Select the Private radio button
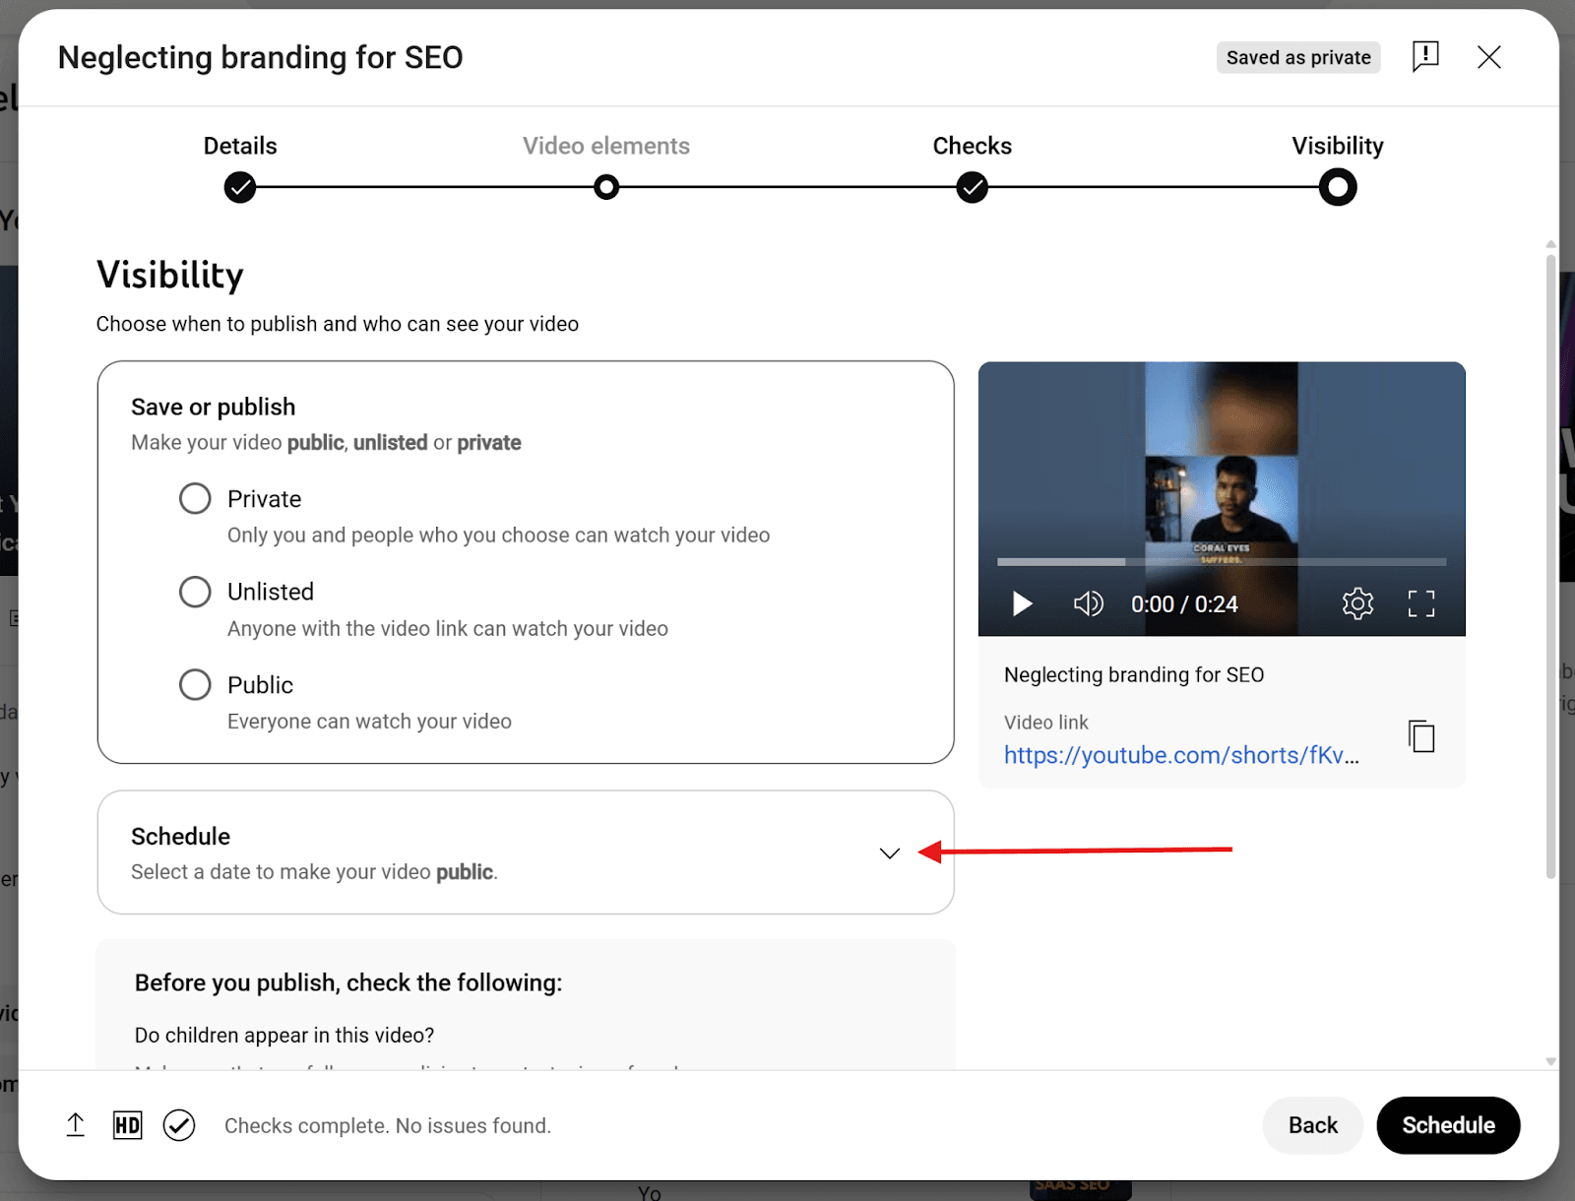 [x=195, y=498]
